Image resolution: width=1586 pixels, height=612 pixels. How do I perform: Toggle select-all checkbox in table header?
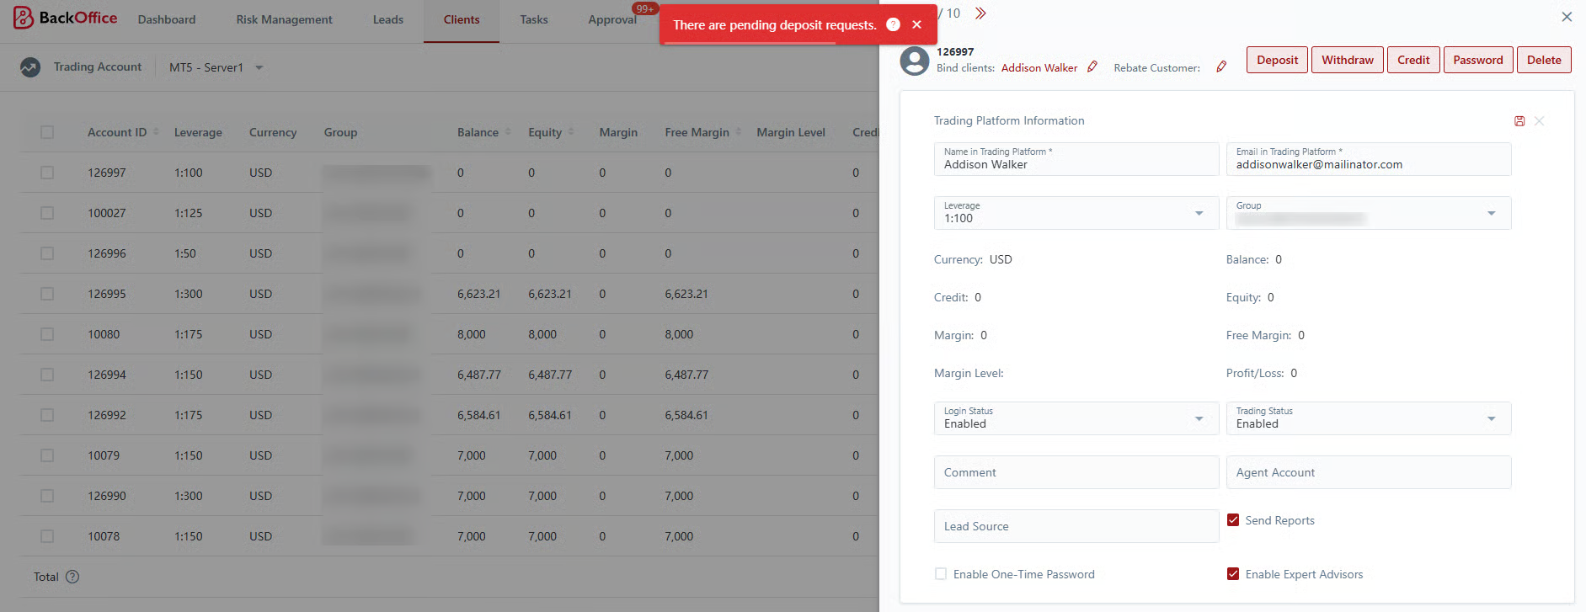47,132
